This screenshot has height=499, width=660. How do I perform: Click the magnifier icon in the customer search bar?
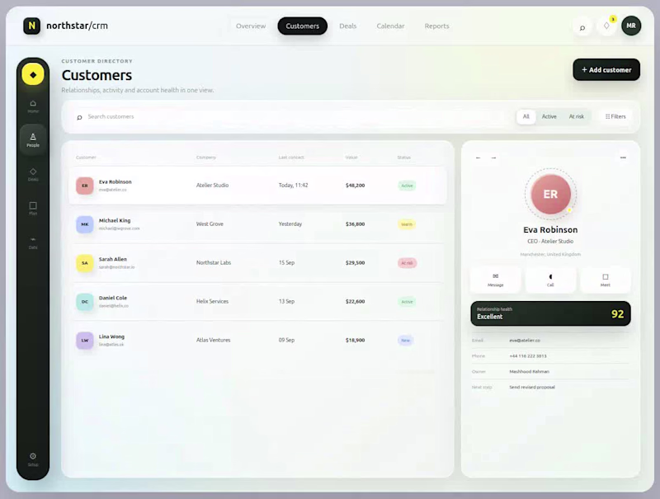pyautogui.click(x=79, y=117)
